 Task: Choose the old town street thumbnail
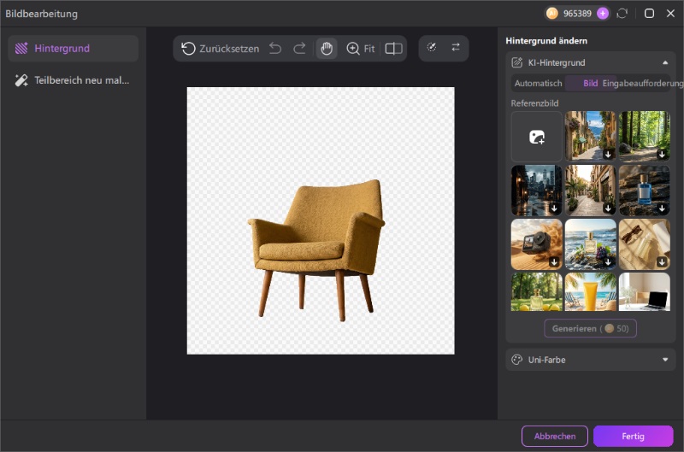(590, 137)
